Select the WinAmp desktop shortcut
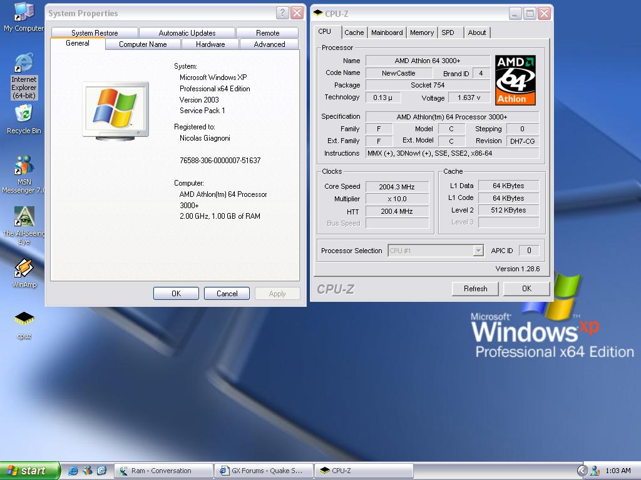Screen dimensions: 641x480 point(24,274)
